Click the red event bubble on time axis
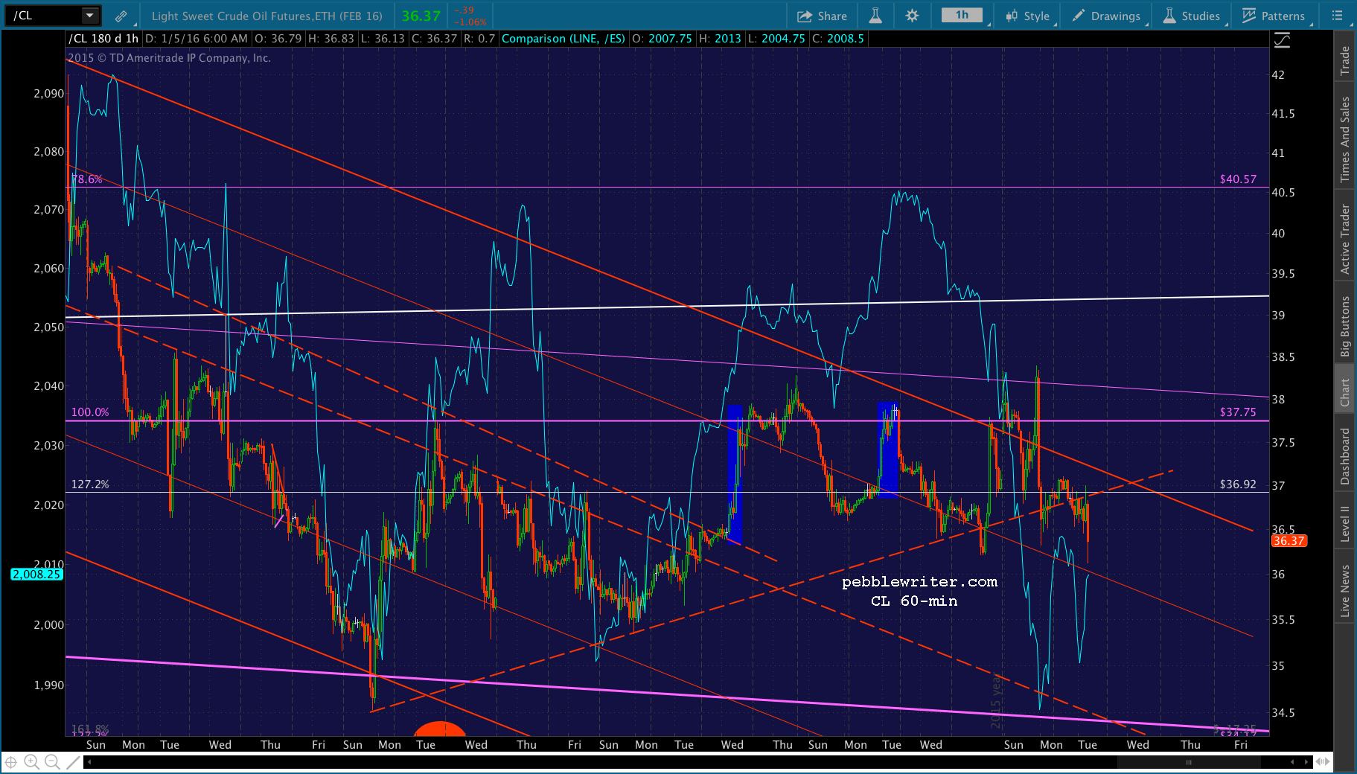1357x774 pixels. click(440, 729)
